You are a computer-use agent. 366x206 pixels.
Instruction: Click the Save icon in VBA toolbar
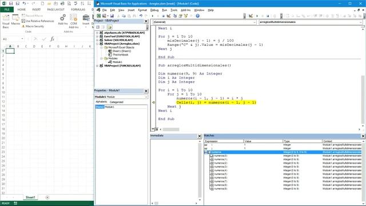click(112, 16)
